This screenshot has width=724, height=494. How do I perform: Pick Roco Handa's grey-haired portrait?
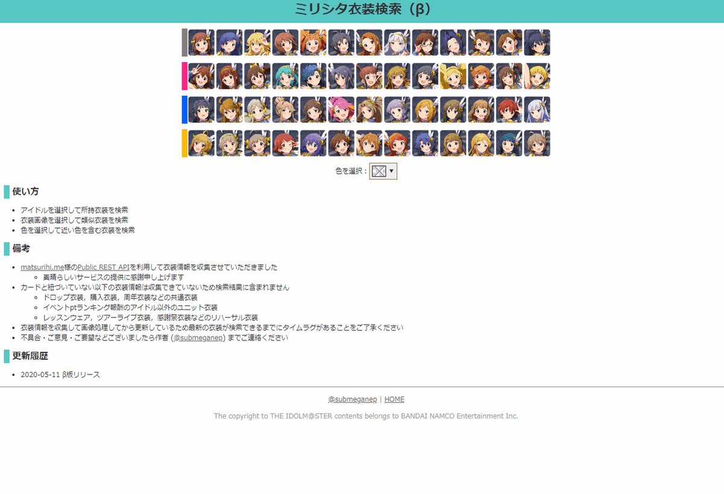tap(257, 110)
